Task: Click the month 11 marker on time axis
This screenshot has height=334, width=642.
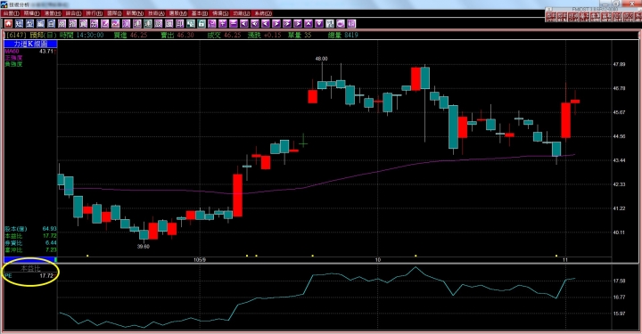Action: 565,259
